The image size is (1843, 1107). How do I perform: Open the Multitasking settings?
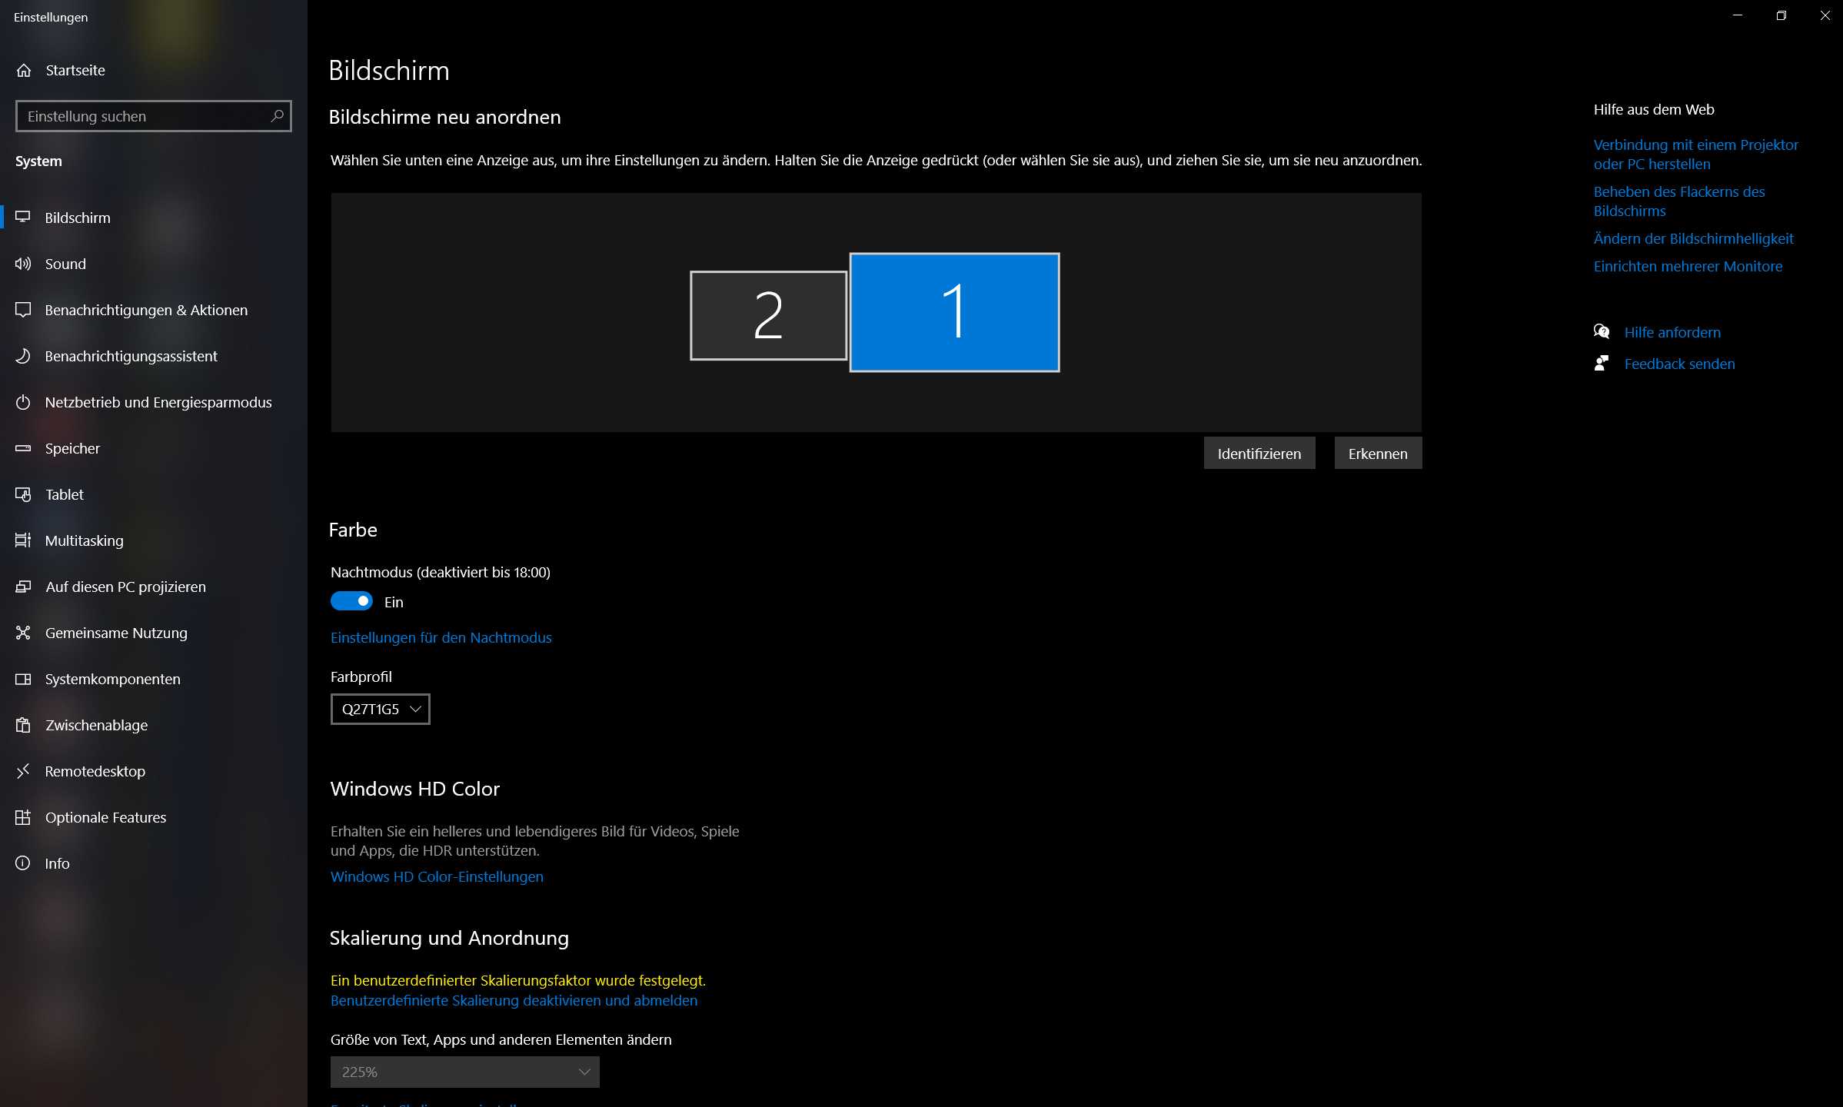pyautogui.click(x=83, y=540)
